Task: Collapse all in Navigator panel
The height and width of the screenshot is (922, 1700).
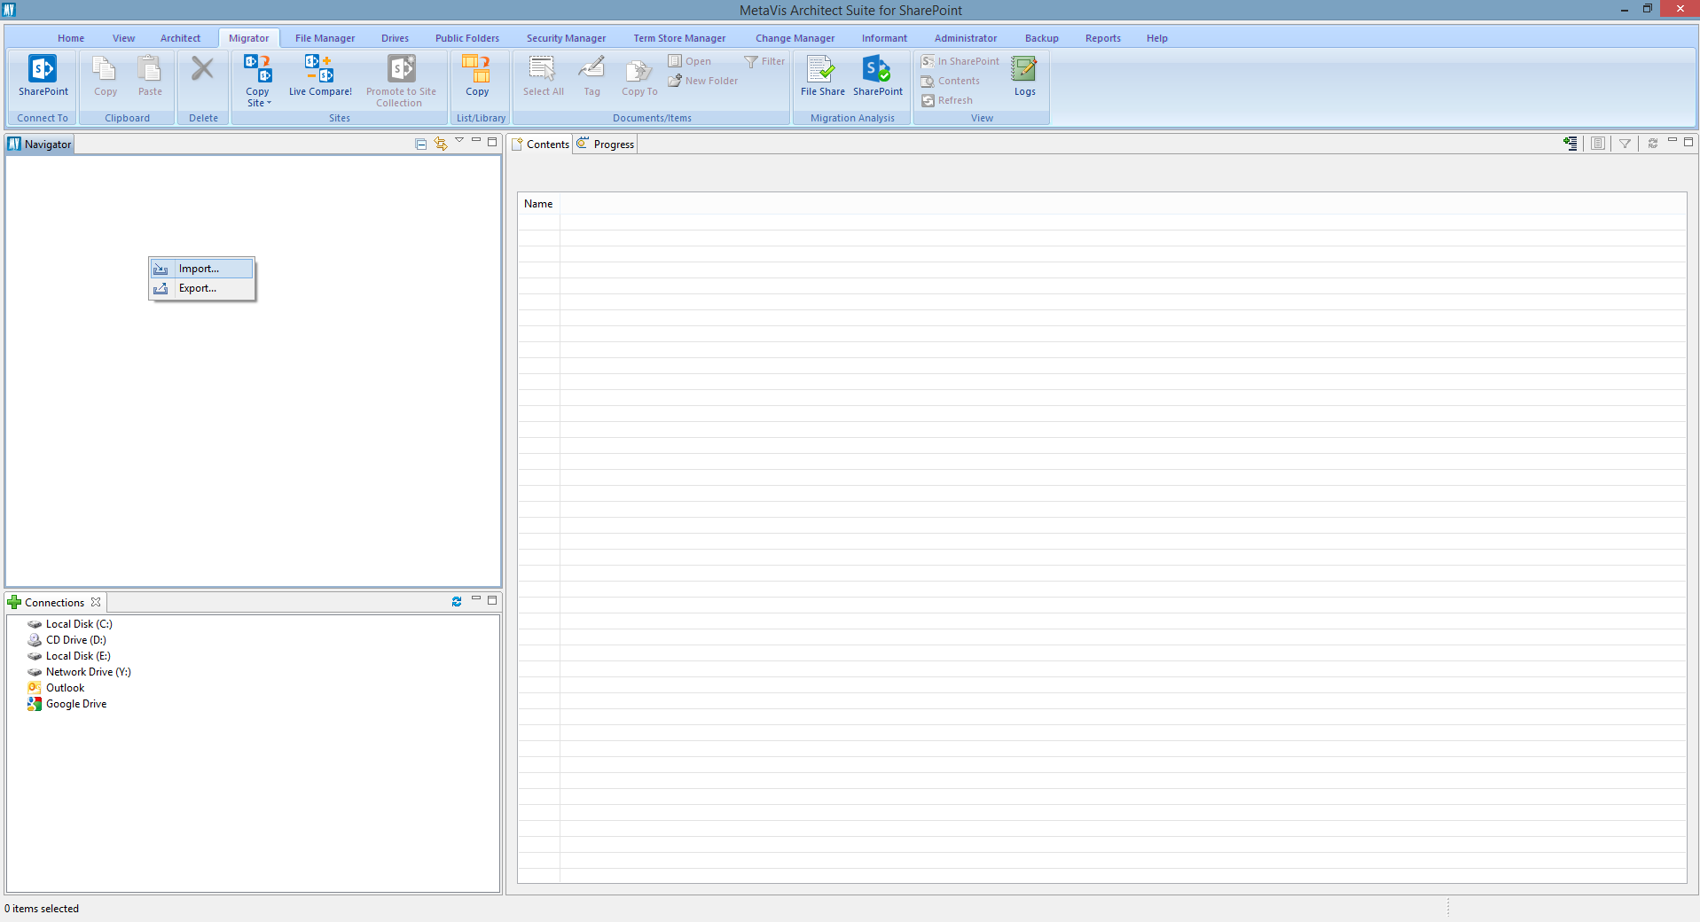Action: coord(421,144)
